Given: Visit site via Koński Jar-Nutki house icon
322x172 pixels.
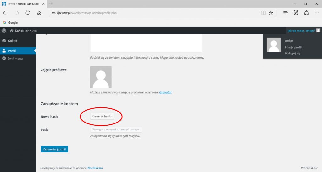Looking at the screenshot, I should [x=12, y=31].
